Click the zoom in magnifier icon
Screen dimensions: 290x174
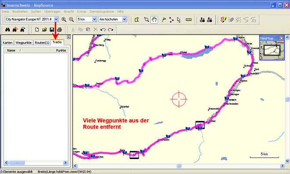(x=64, y=19)
